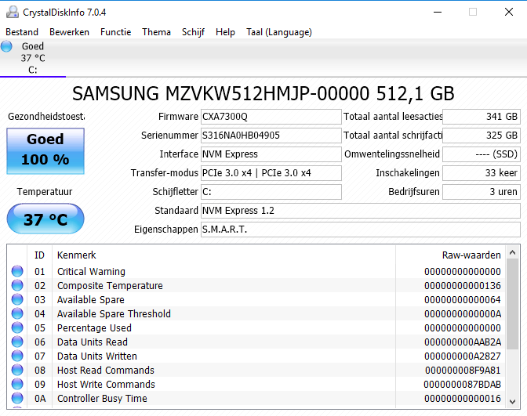Click the Firmware field CXA7300Q
This screenshot has height=416, width=527.
[x=271, y=117]
